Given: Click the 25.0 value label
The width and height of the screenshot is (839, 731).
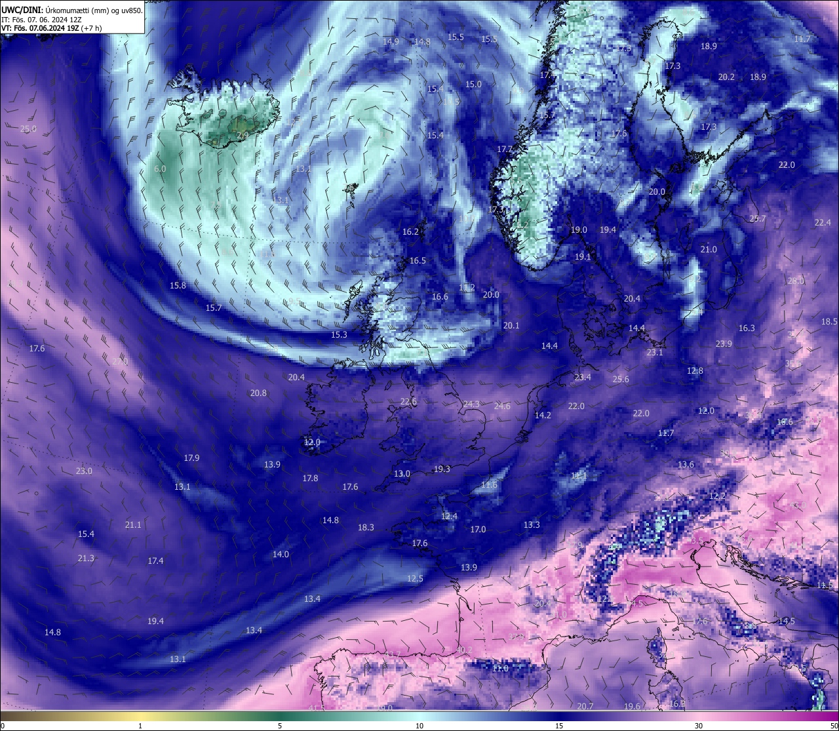Looking at the screenshot, I should point(29,128).
